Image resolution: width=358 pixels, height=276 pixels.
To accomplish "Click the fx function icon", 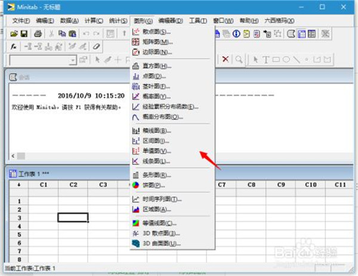I will pos(14,46).
